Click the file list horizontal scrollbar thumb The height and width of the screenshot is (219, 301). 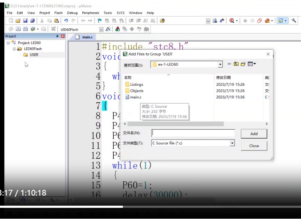point(175,124)
